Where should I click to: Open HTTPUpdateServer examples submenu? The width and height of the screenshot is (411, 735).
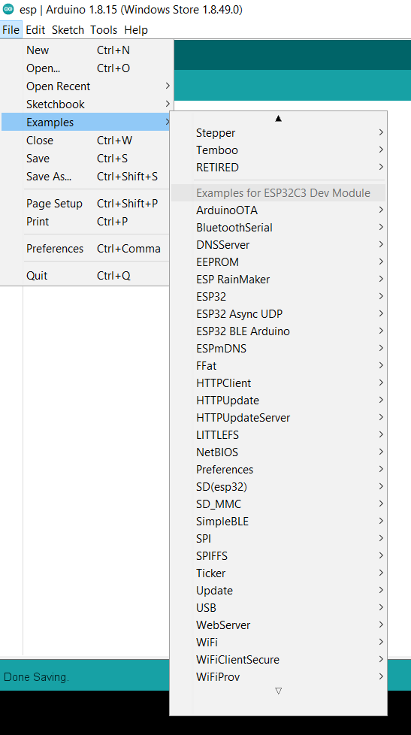(278, 418)
